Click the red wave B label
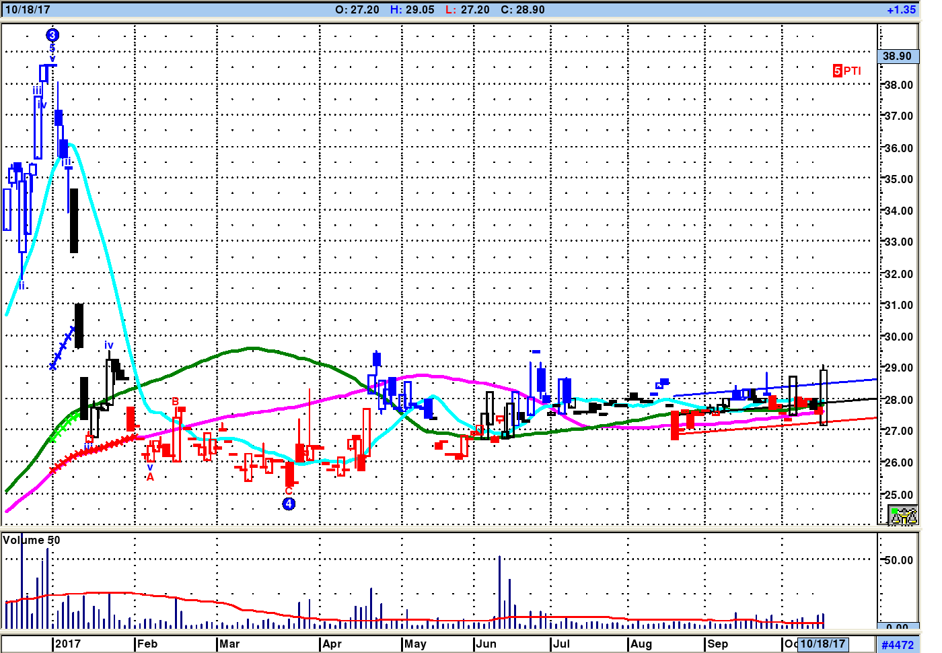The width and height of the screenshot is (942, 653). [x=176, y=401]
